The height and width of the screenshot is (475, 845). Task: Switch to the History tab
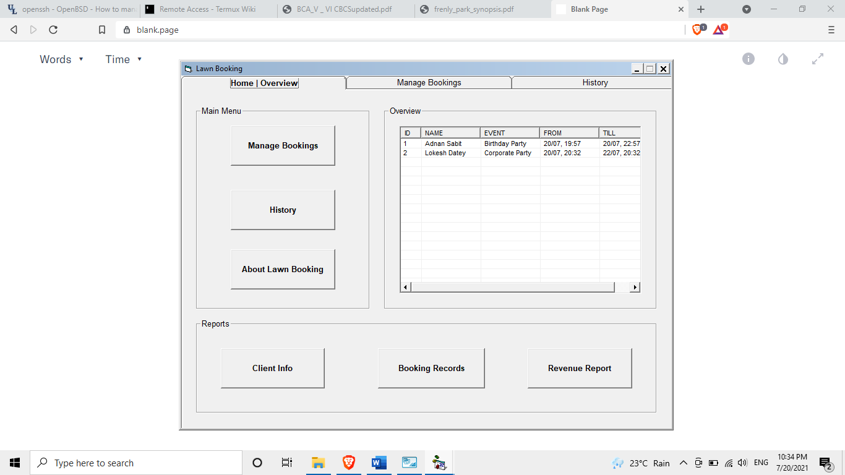594,82
